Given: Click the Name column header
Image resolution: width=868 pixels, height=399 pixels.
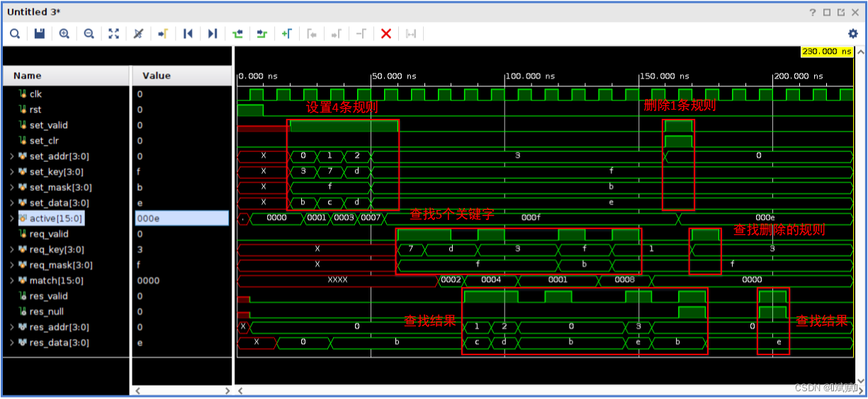Looking at the screenshot, I should [x=67, y=76].
